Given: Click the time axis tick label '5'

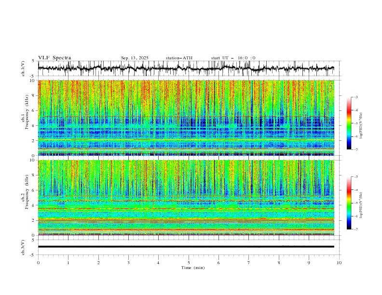Looking at the screenshot, I should click(189, 263).
